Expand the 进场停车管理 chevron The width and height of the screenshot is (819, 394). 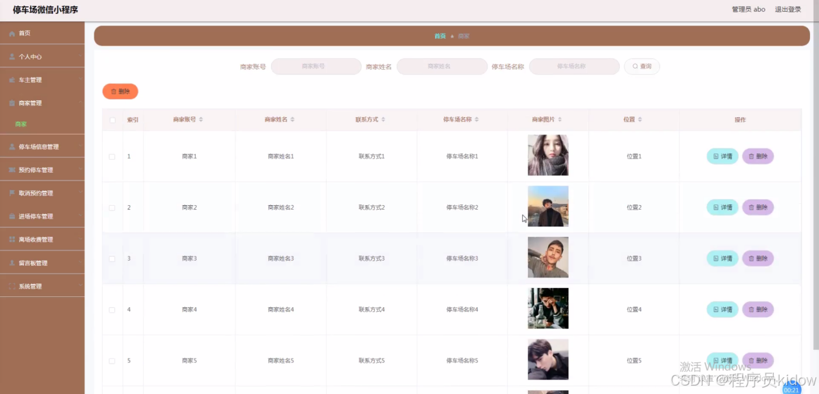(x=80, y=216)
